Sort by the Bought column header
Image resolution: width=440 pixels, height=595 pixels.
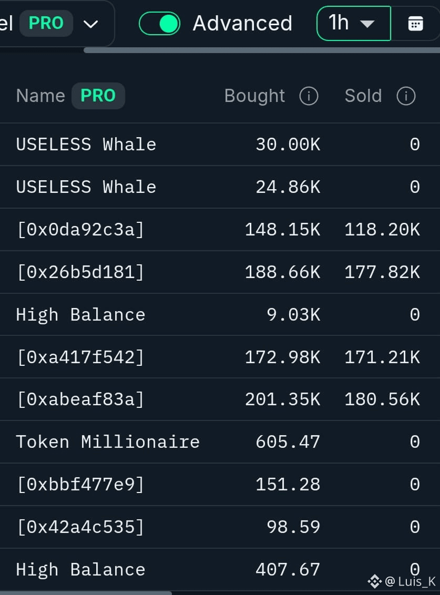(254, 96)
